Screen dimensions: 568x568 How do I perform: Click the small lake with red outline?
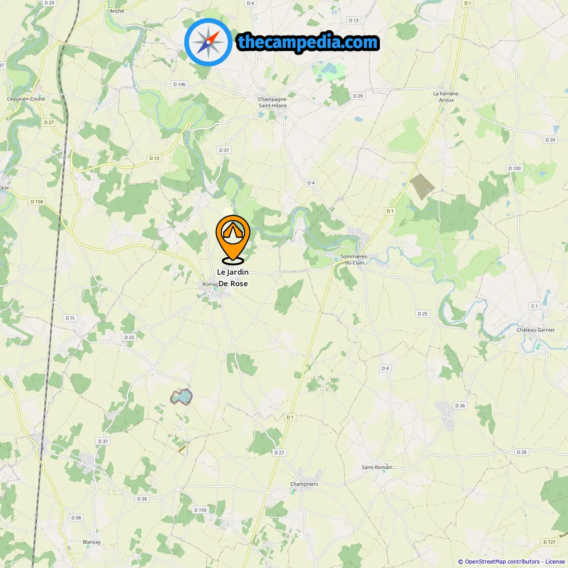(181, 396)
